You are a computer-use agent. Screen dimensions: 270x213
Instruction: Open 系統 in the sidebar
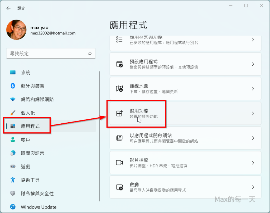pyautogui.click(x=26, y=72)
